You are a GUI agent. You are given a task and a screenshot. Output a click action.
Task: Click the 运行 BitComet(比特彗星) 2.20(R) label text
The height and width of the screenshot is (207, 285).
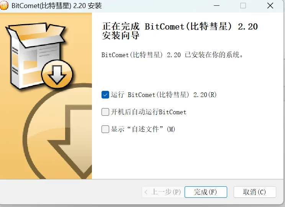pos(164,95)
